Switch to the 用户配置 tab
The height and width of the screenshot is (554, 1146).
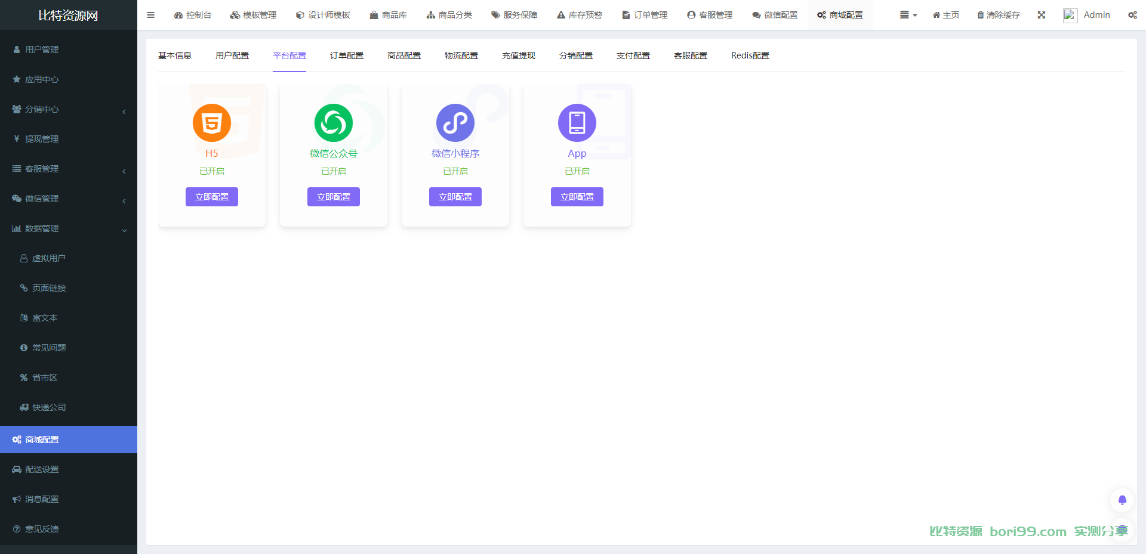point(232,55)
